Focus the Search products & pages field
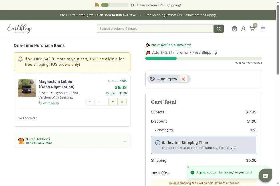Viewport: 280px width, 186px height. click(x=155, y=29)
